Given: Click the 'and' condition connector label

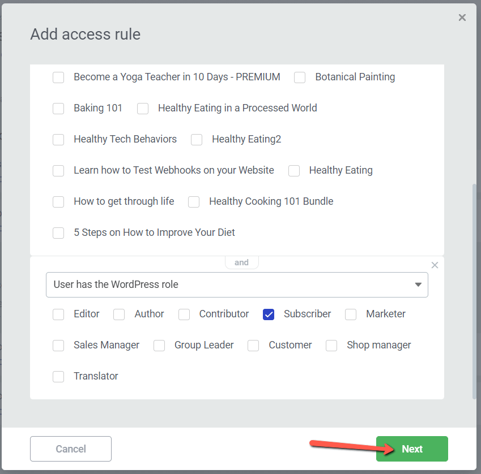Looking at the screenshot, I should [x=241, y=262].
